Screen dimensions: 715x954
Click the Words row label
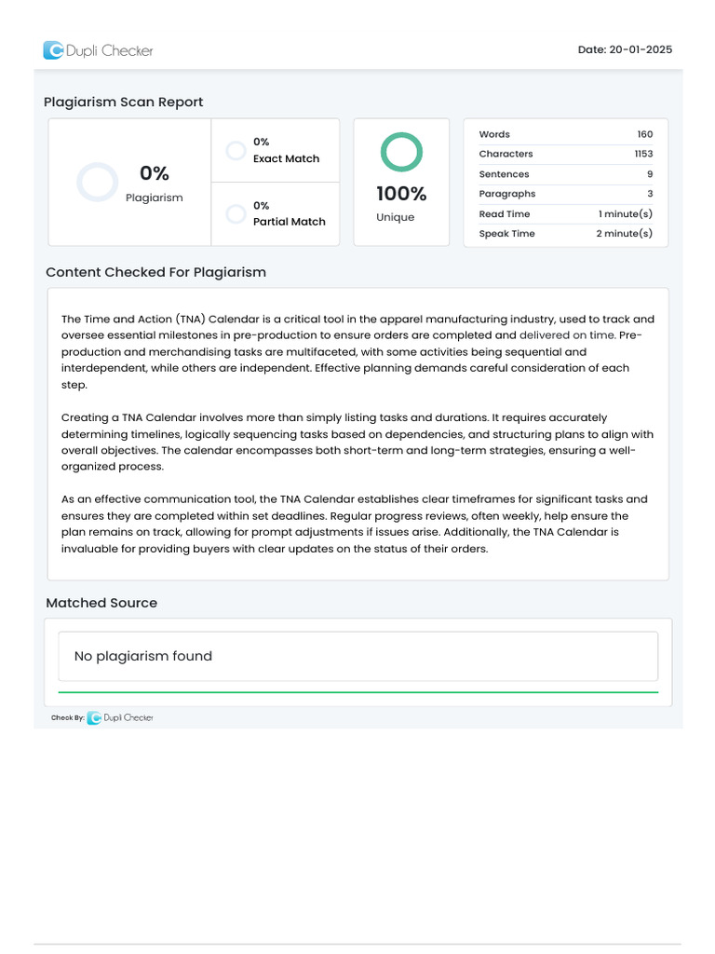click(494, 134)
